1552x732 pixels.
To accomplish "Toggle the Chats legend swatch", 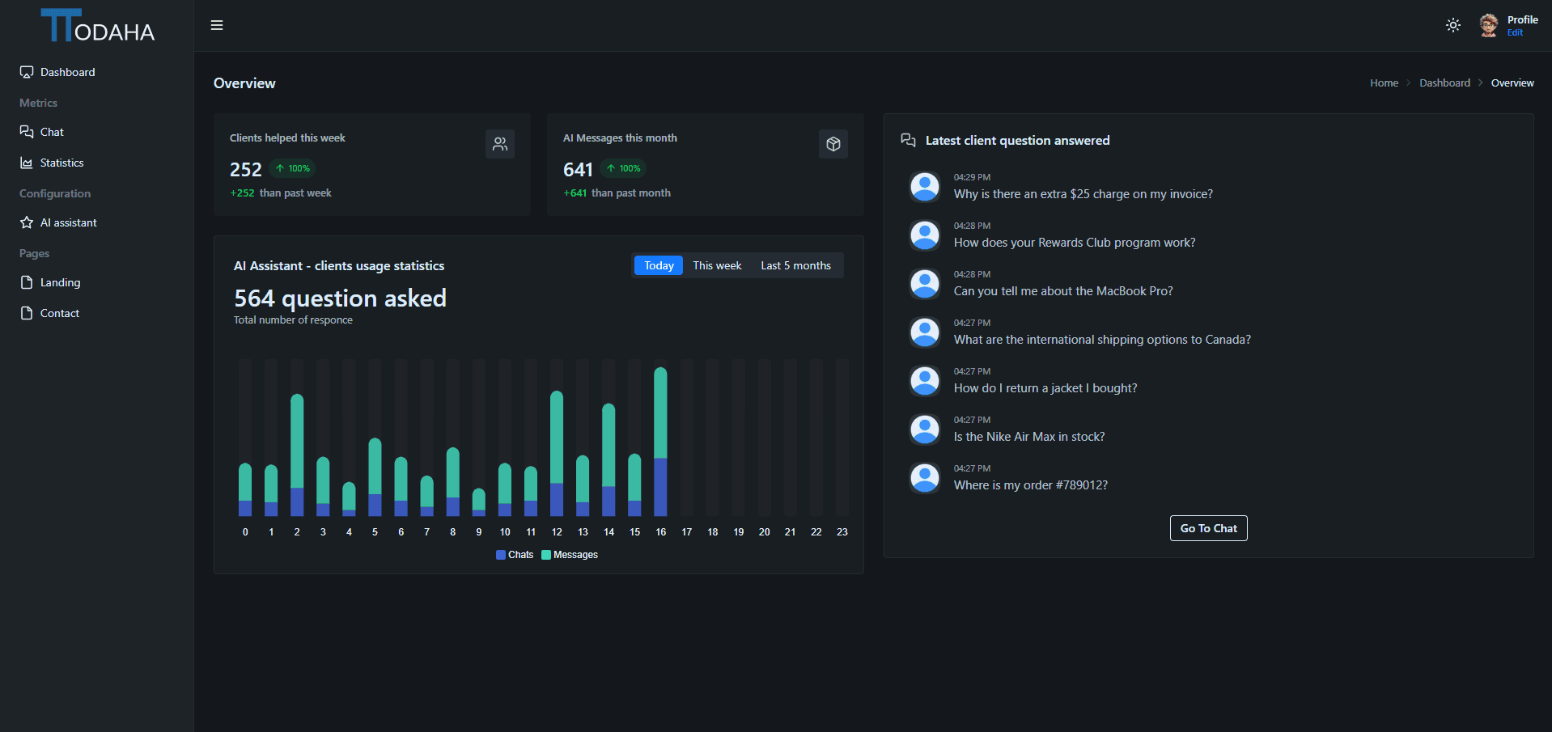I will [501, 555].
